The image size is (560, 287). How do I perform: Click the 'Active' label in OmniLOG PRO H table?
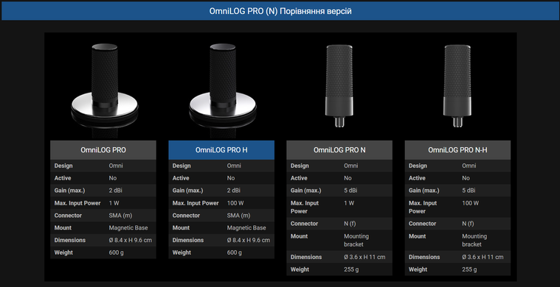[181, 178]
